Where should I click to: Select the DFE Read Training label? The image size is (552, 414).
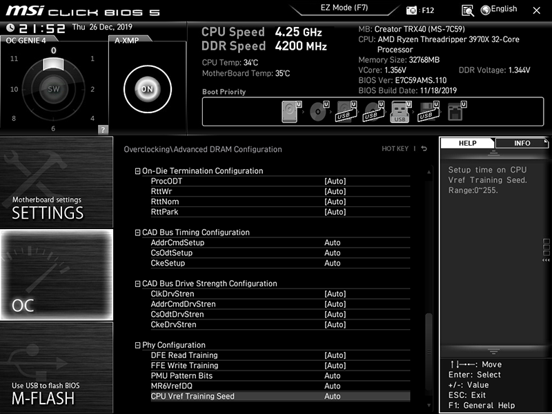pyautogui.click(x=184, y=355)
